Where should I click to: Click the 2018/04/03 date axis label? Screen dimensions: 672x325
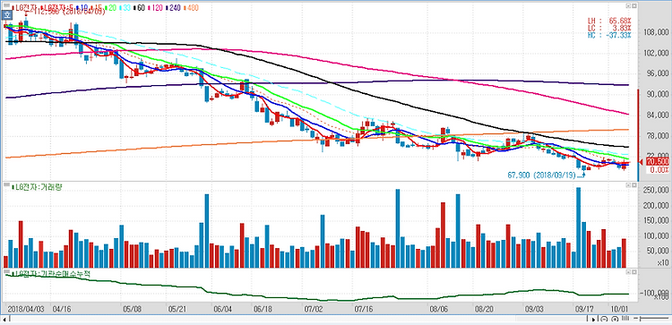27,308
